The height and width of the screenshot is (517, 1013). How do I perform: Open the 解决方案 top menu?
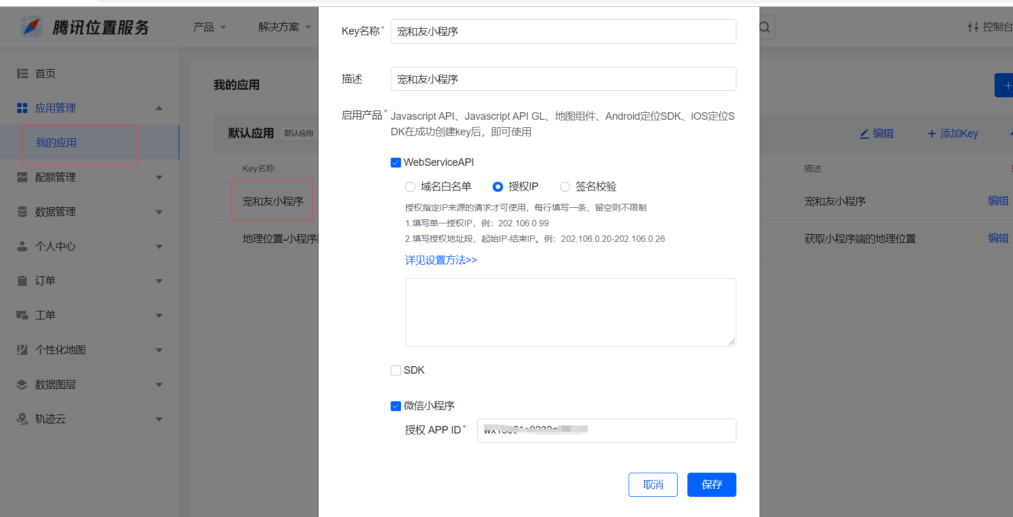(285, 27)
